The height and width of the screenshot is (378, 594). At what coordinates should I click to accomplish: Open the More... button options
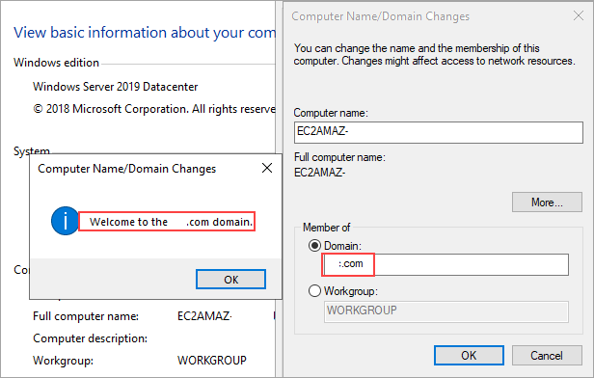point(547,202)
